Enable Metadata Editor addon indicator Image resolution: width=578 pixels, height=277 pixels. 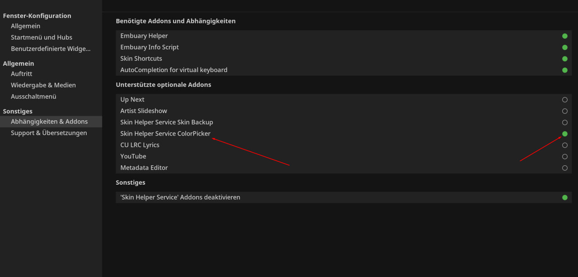pos(564,168)
